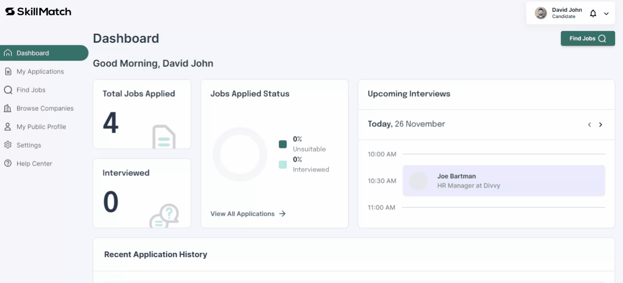This screenshot has height=283, width=623.
Task: Click the magnifier icon in the sidebar
Action: click(x=8, y=90)
